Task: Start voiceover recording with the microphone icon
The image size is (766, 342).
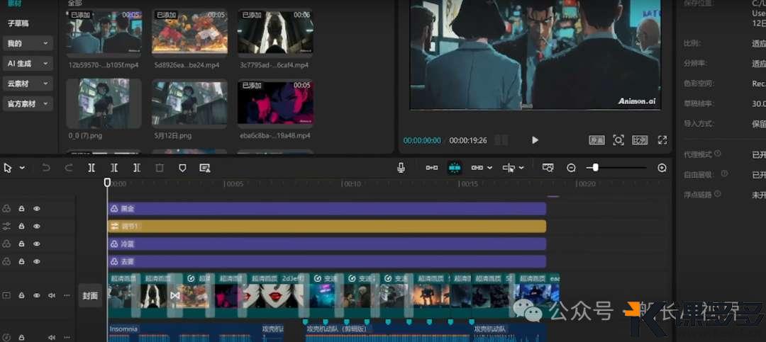Action: (x=401, y=168)
